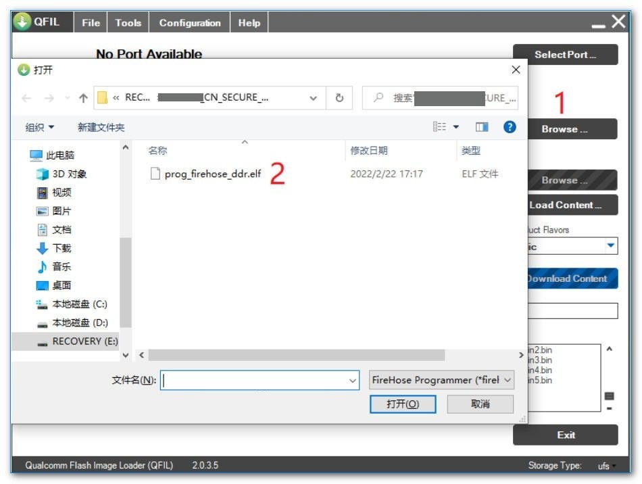Sort by 名称 column header

(158, 151)
